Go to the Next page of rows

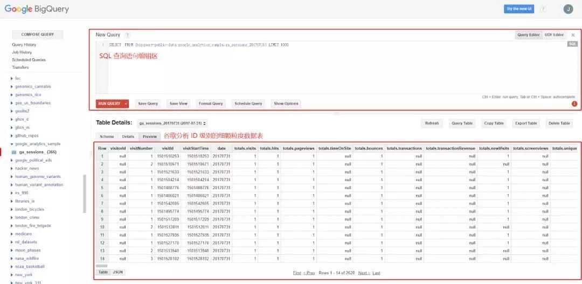pos(364,273)
